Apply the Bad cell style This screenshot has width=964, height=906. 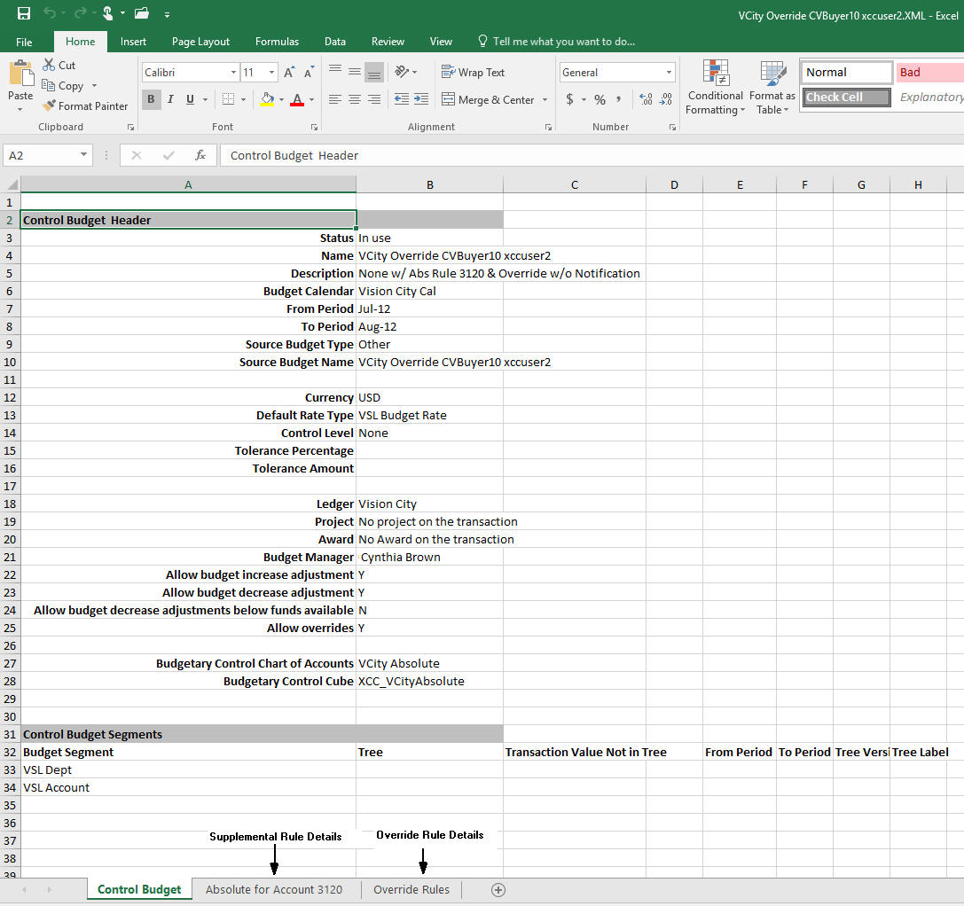coord(929,72)
